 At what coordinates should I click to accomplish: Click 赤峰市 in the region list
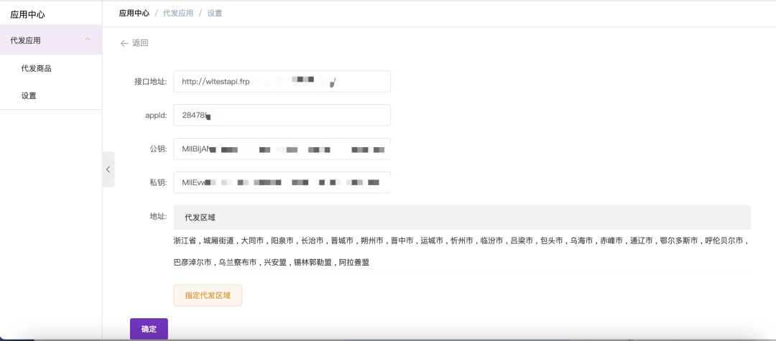tap(611, 241)
